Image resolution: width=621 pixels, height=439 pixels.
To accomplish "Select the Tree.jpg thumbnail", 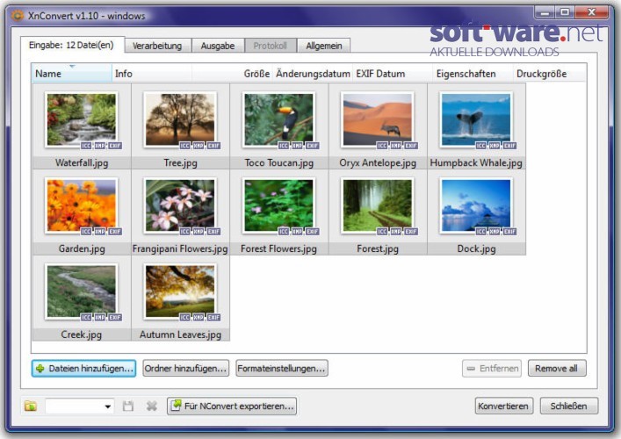I will (180, 120).
